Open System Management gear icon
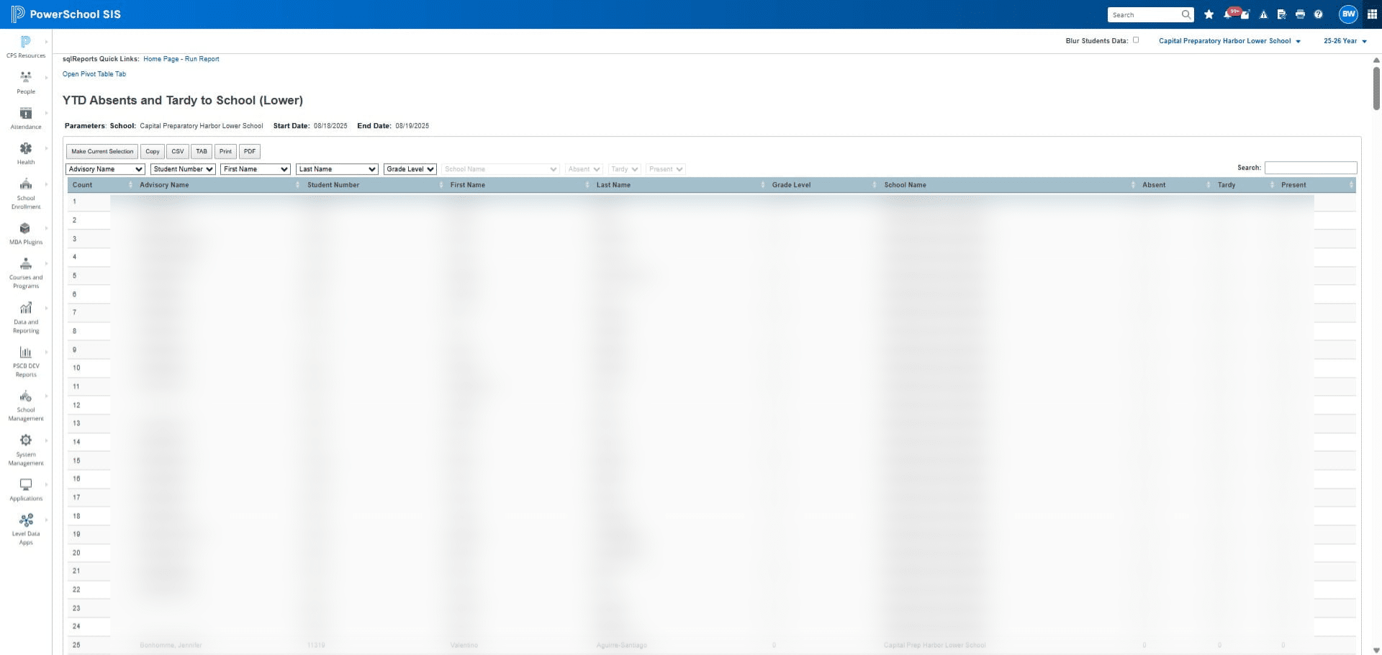This screenshot has height=655, width=1382. click(x=26, y=440)
